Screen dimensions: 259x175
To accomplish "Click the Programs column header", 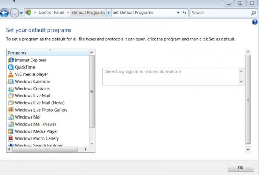I will click(48, 53).
